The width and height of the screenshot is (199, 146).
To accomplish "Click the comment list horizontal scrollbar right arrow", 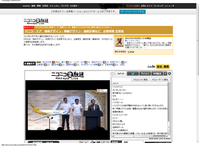I will point(167,136).
